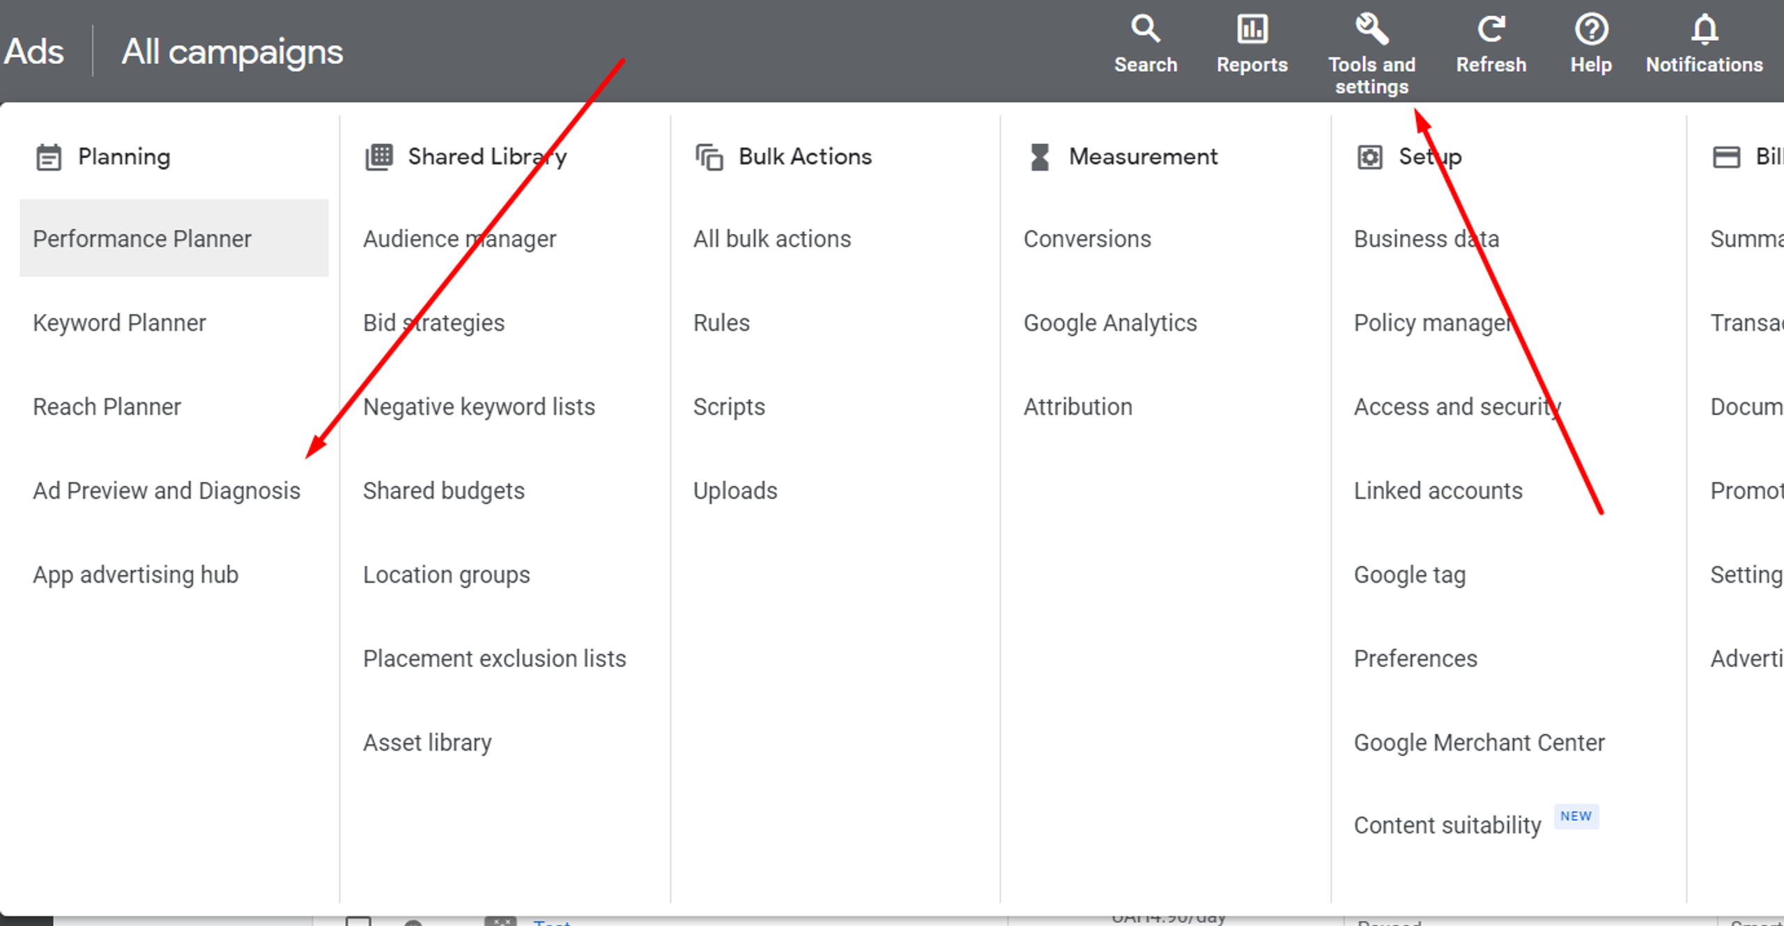Click the Shared Library grid icon
Image resolution: width=1784 pixels, height=926 pixels.
coord(379,157)
